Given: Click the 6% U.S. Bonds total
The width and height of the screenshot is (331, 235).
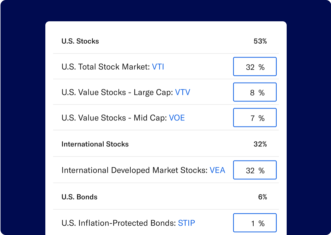Looking at the screenshot, I should coord(263,197).
